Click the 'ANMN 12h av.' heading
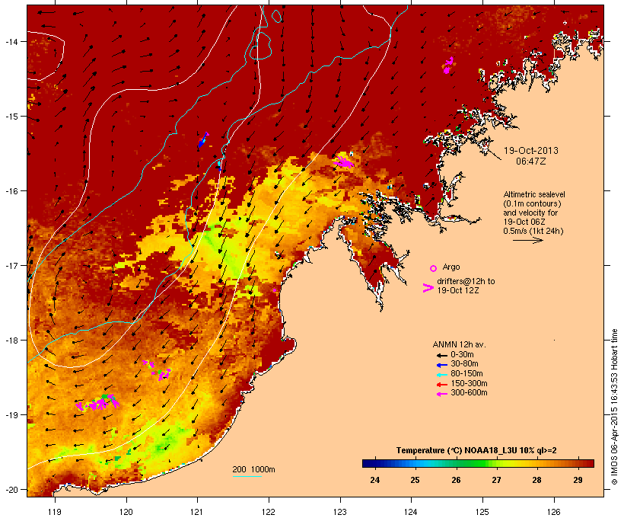This screenshot has width=624, height=518. 459,344
